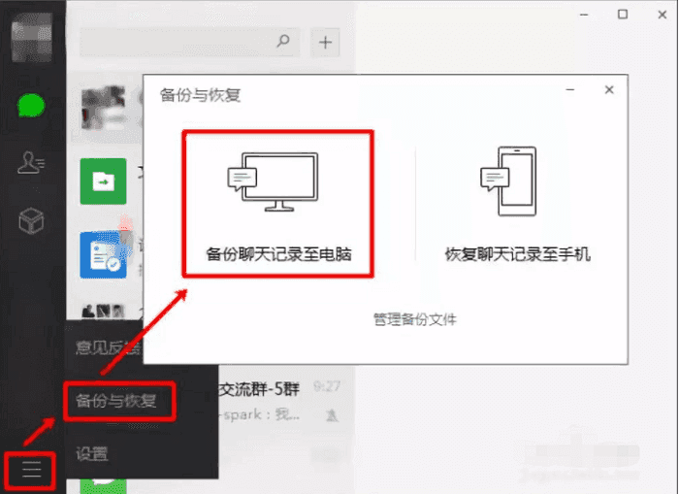Screen dimensions: 679x494
Task: Close the main WeChat window
Action: pyautogui.click(x=663, y=15)
